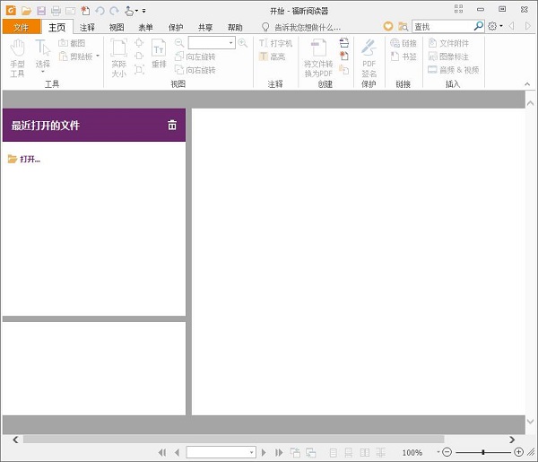538x462 pixels.
Task: Insert a File Attachment (文件附件)
Action: tap(448, 43)
